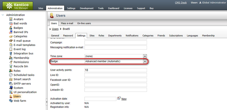Click the Facebook user ID field

point(116,80)
